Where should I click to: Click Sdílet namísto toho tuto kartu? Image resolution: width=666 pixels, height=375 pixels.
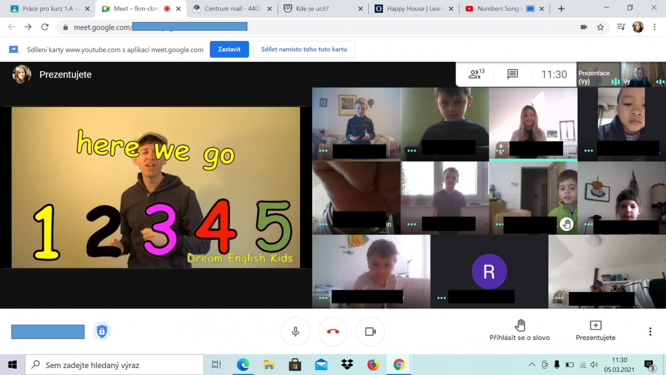coord(304,49)
